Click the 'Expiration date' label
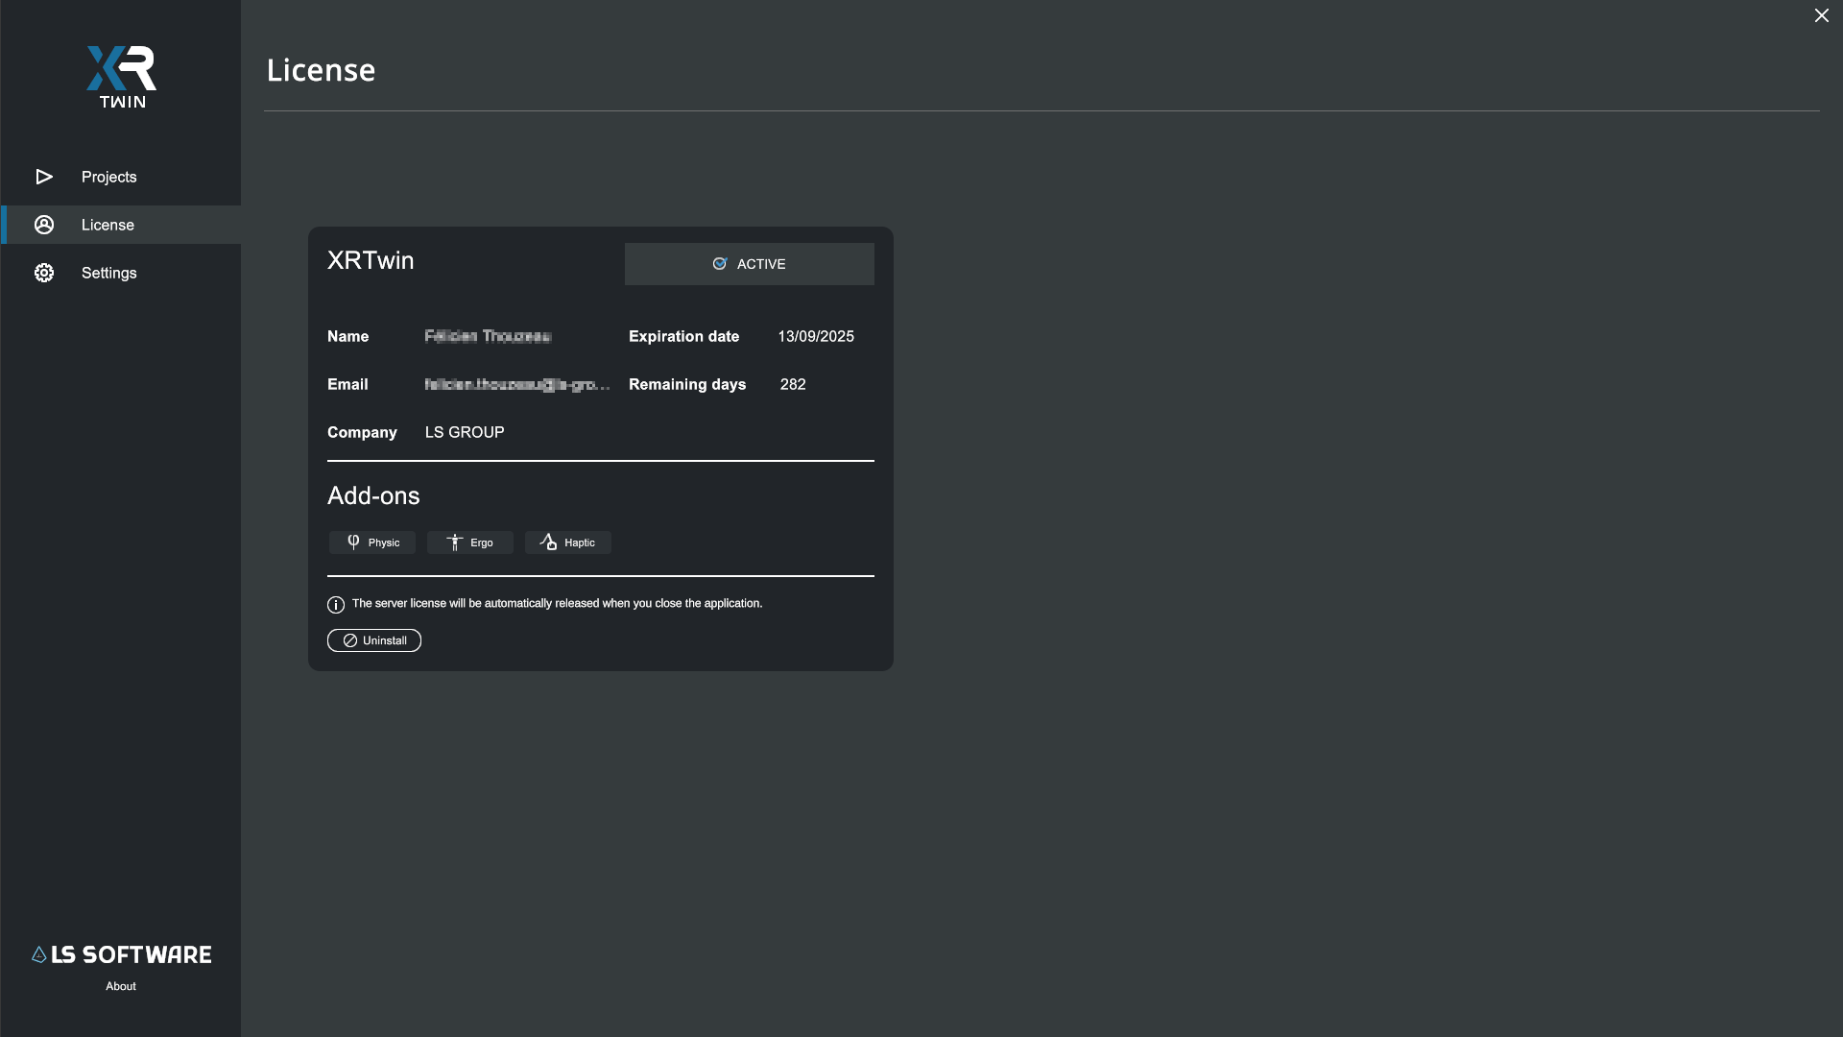The width and height of the screenshot is (1843, 1037). 684,336
